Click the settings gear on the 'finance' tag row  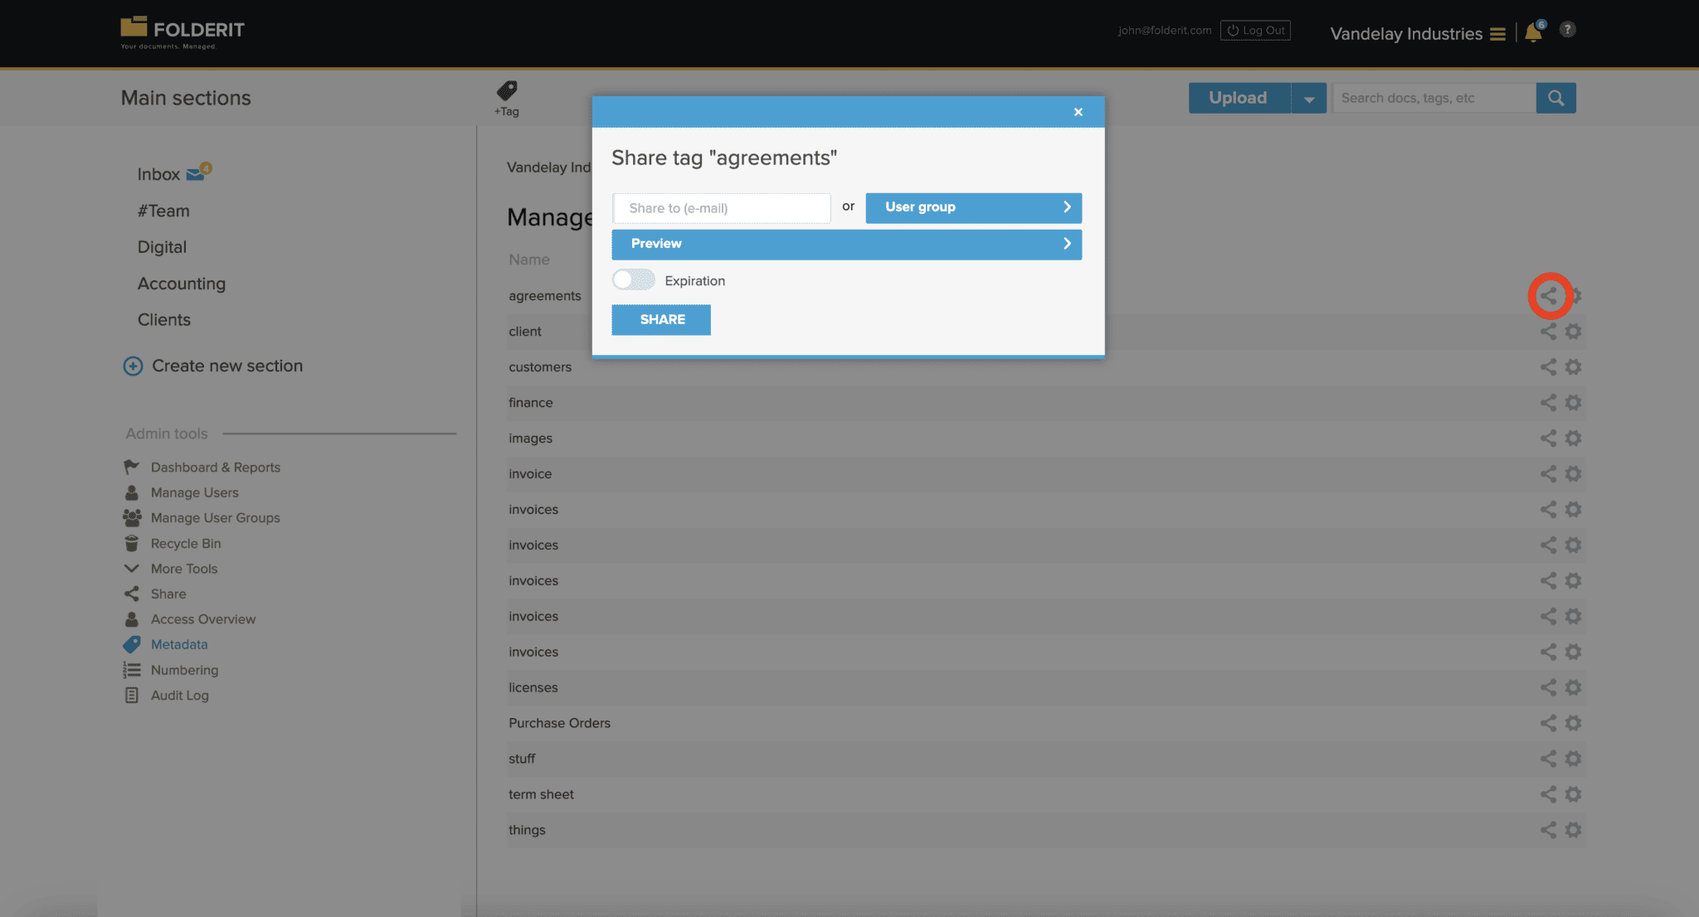[1575, 402]
